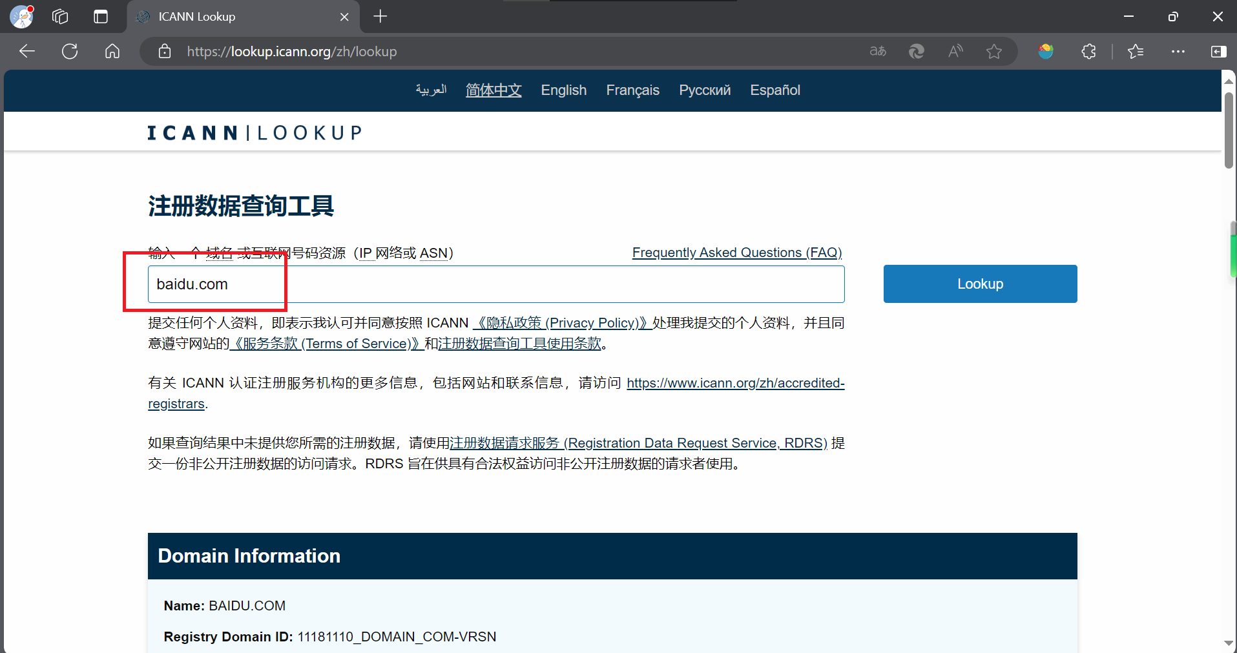Click the address bar URL
The height and width of the screenshot is (653, 1237).
[292, 52]
